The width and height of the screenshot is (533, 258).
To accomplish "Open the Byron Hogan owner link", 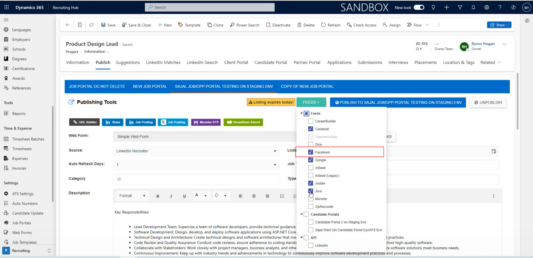I will click(x=483, y=44).
